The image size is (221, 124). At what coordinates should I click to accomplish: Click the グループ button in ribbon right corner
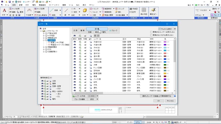coord(215,15)
